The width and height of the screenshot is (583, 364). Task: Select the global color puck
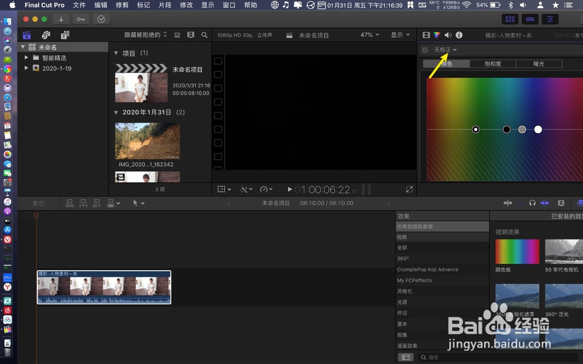tap(476, 129)
